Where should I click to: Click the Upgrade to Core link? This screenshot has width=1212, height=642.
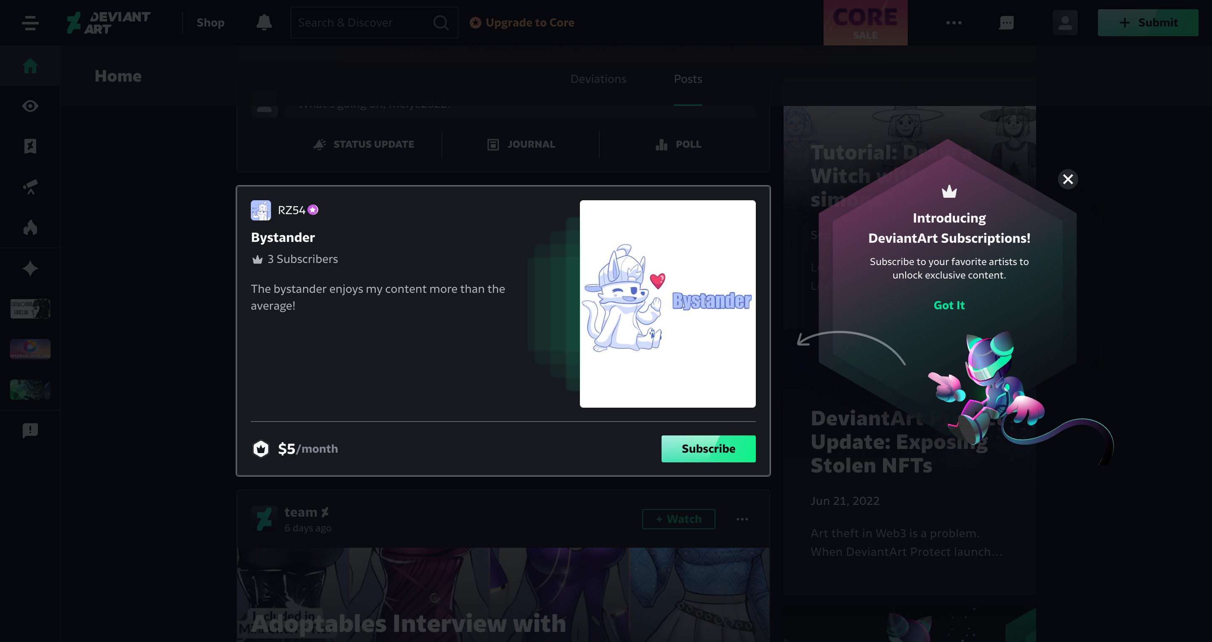[x=522, y=23]
